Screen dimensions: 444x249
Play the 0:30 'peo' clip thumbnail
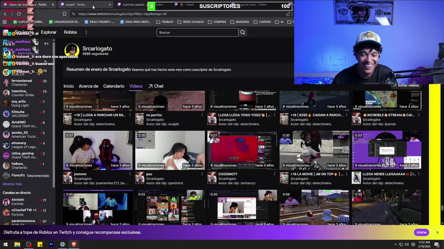click(x=170, y=150)
